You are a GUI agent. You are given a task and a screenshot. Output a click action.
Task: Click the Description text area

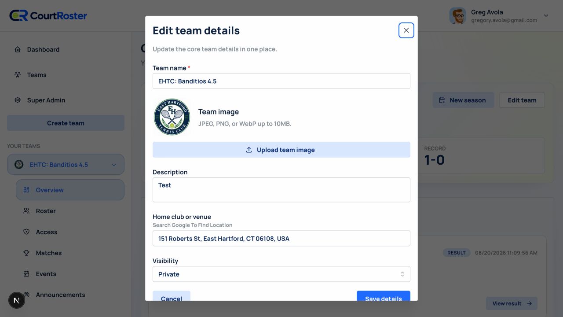click(281, 190)
